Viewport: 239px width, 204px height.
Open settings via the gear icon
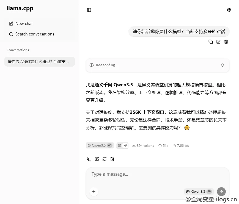pyautogui.click(x=229, y=10)
